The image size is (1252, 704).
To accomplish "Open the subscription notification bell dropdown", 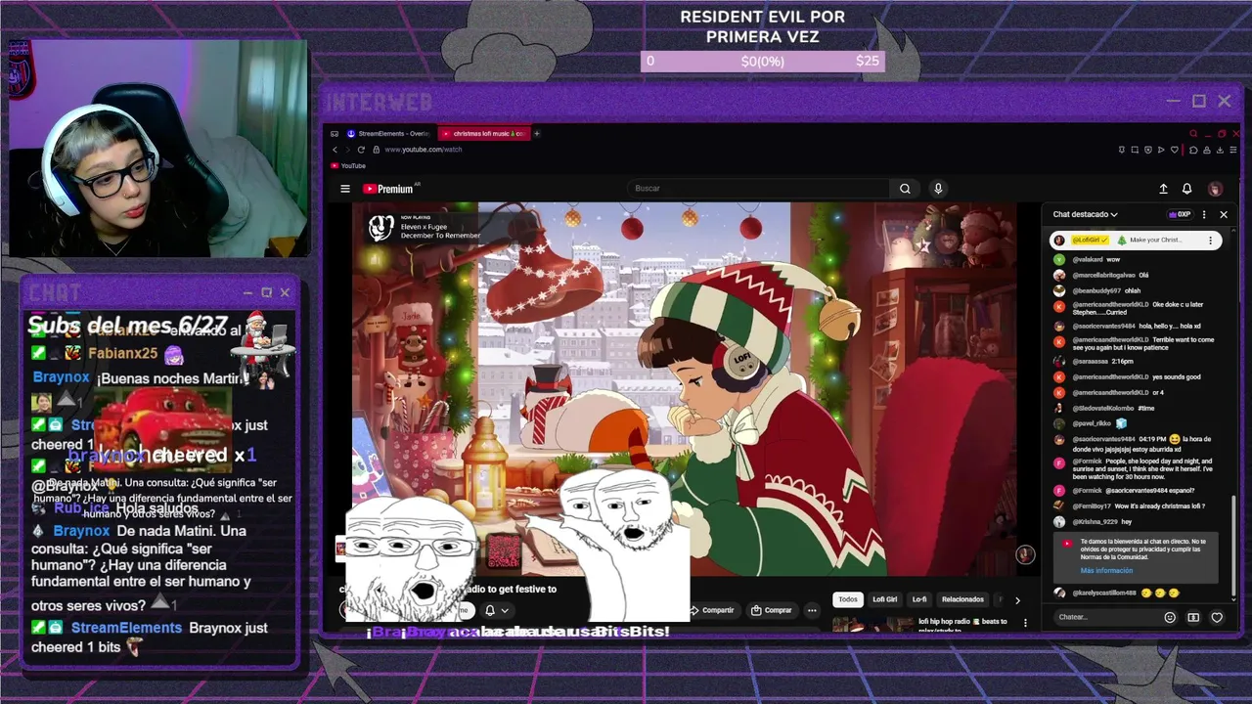I will [497, 610].
